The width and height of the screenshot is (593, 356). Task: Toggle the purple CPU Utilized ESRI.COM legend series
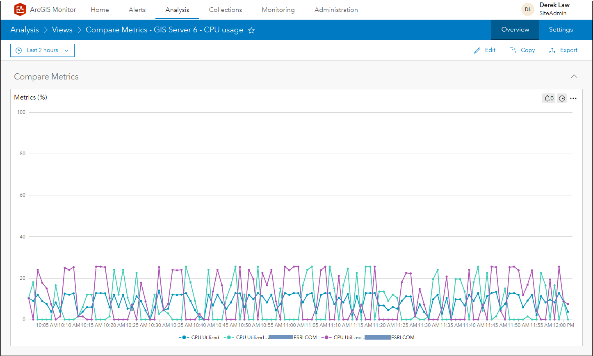(368, 338)
